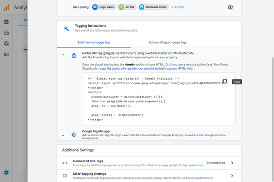
Task: Copy the global site tag code
Action: pyautogui.click(x=224, y=81)
